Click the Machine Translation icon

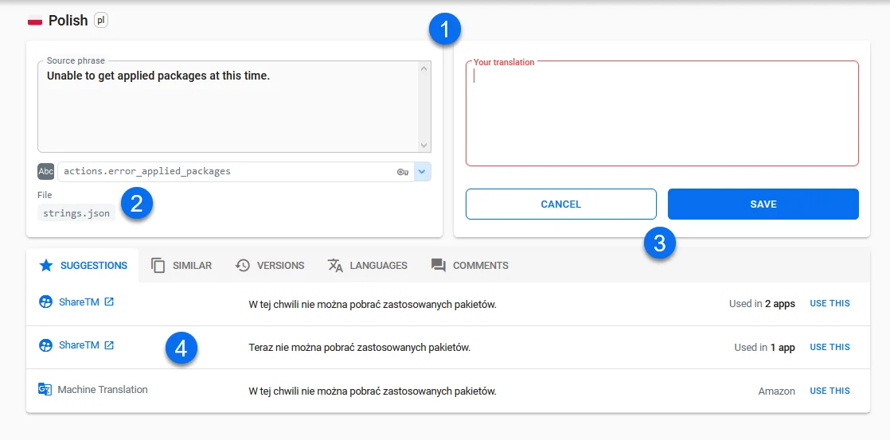(45, 389)
